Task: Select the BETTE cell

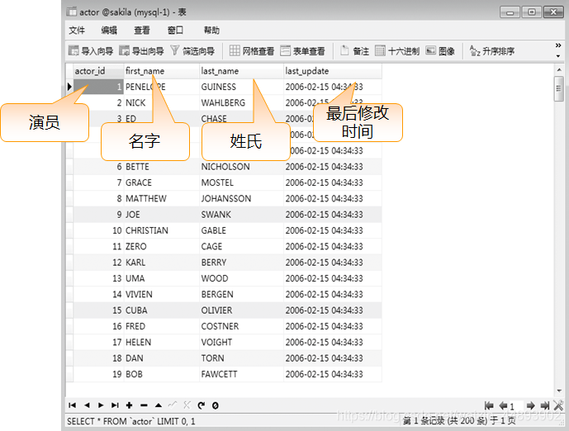Action: pyautogui.click(x=162, y=167)
